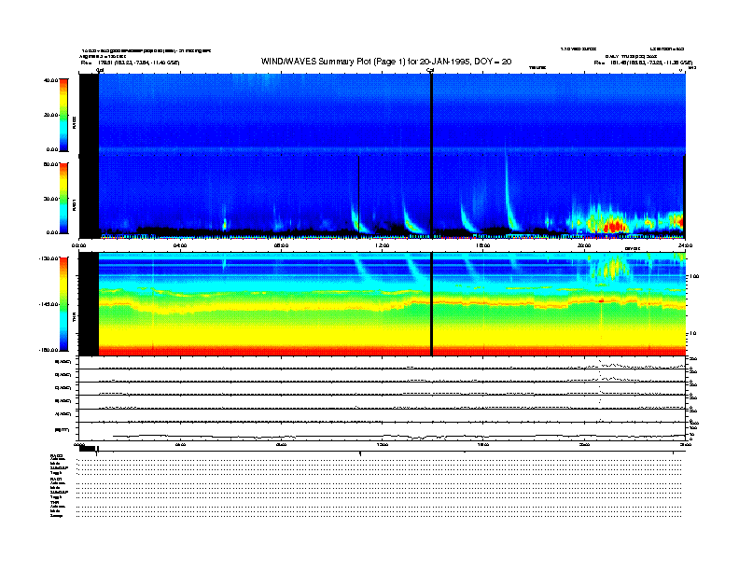This screenshot has height=571, width=739.
Task: Click the rotated TNR panel label
Action: tap(75, 316)
